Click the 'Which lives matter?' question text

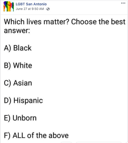tap(37, 22)
